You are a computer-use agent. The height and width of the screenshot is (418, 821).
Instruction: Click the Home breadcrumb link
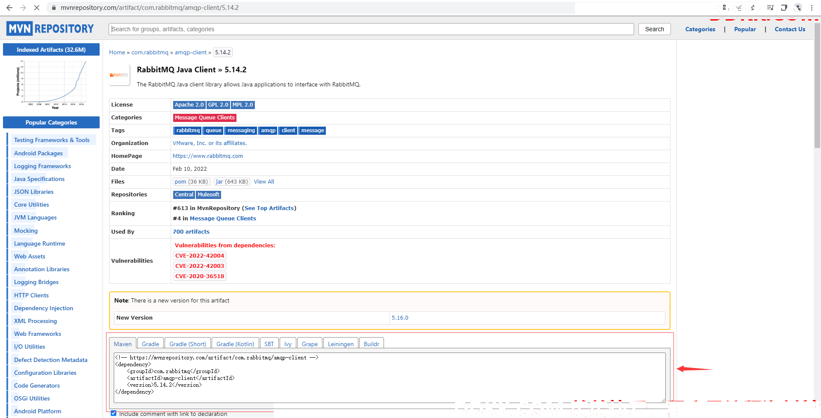coord(117,52)
